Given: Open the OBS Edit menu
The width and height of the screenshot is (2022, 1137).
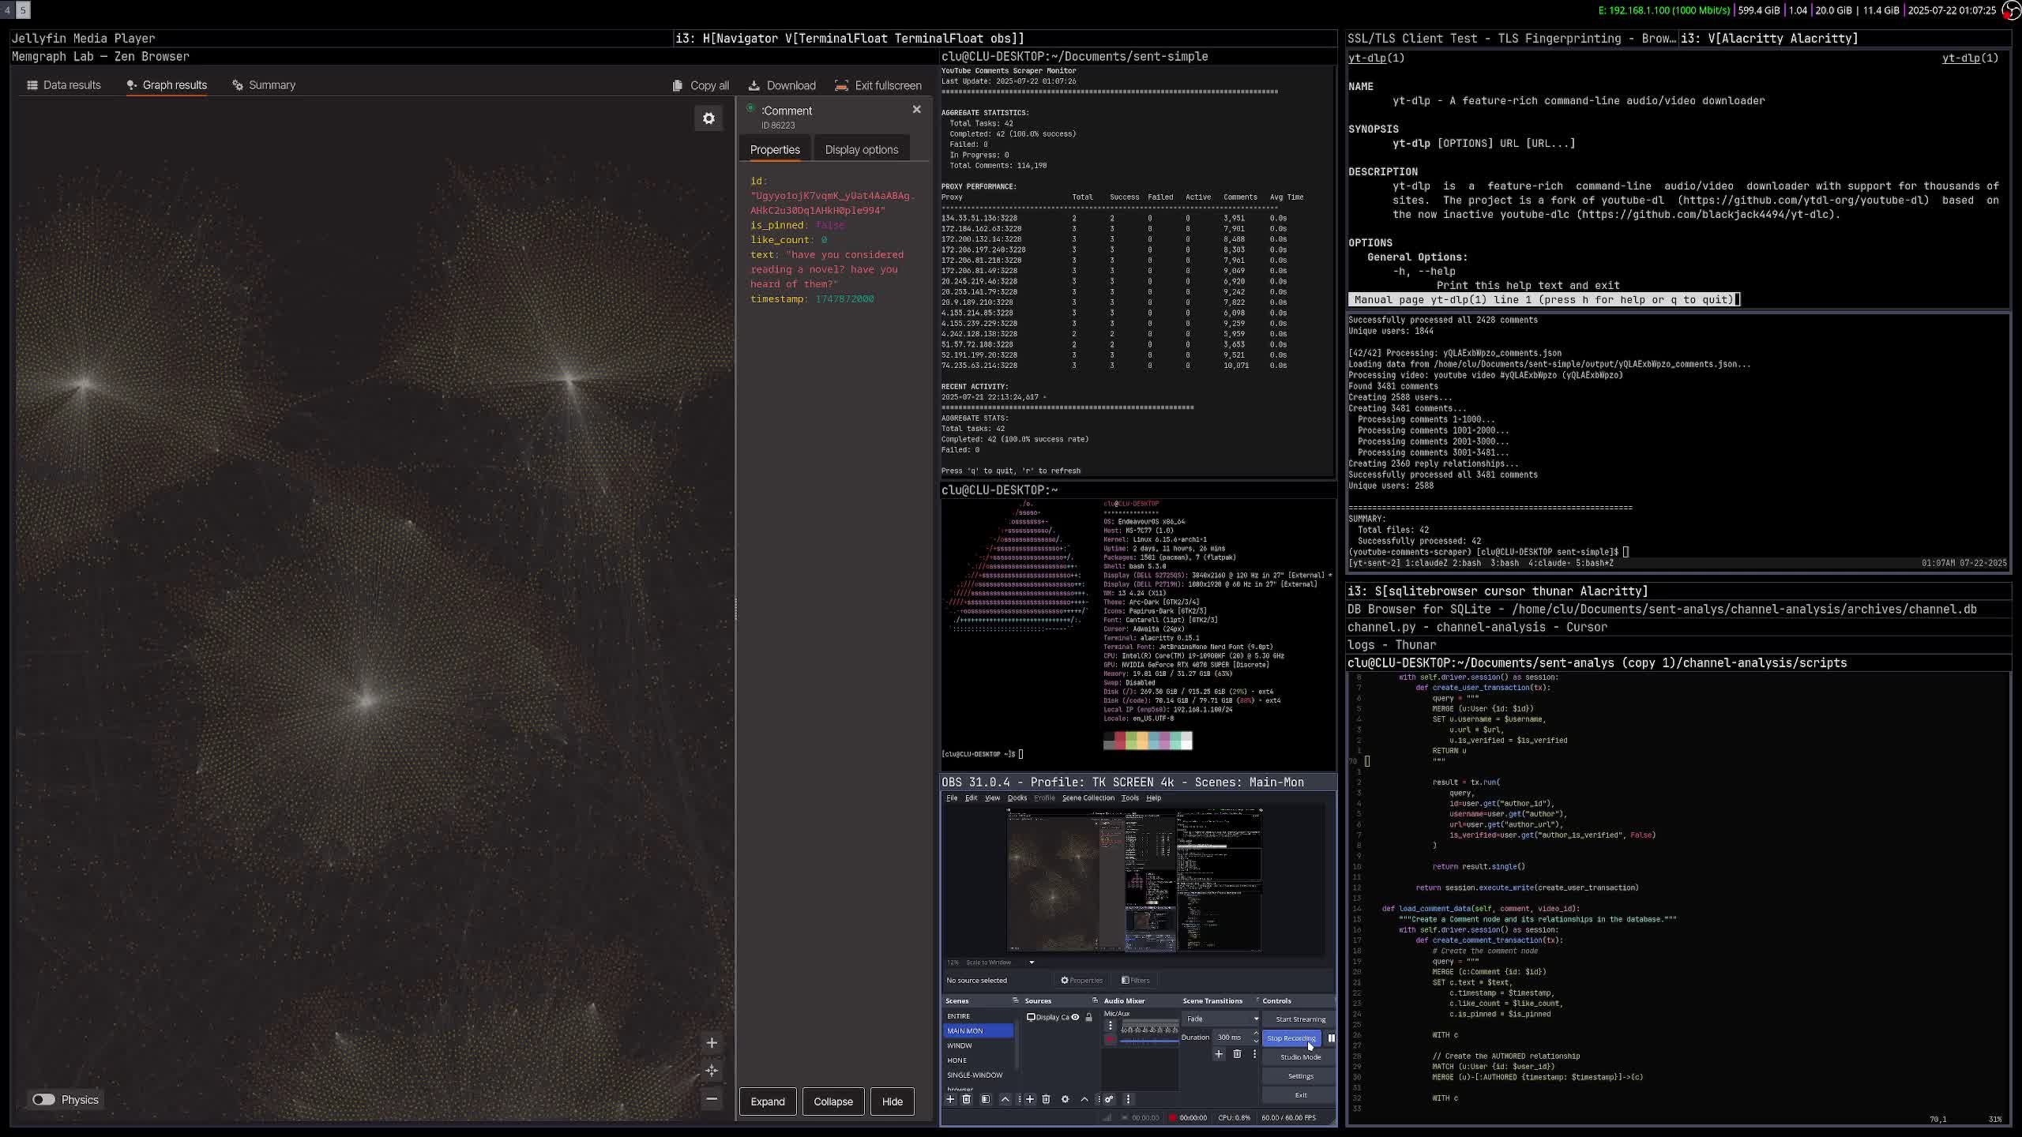Looking at the screenshot, I should point(971,798).
